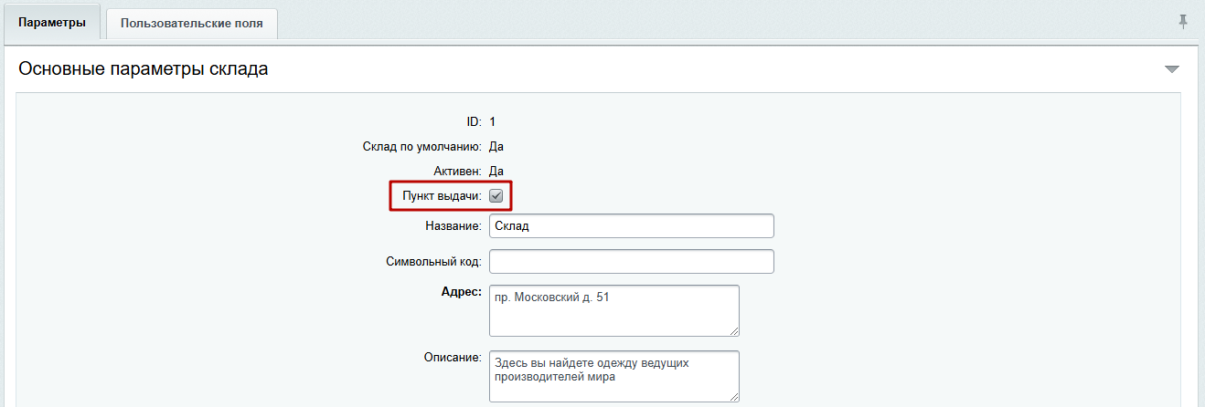Click the Пункт выдачи label
This screenshot has width=1205, height=407.
tap(443, 195)
